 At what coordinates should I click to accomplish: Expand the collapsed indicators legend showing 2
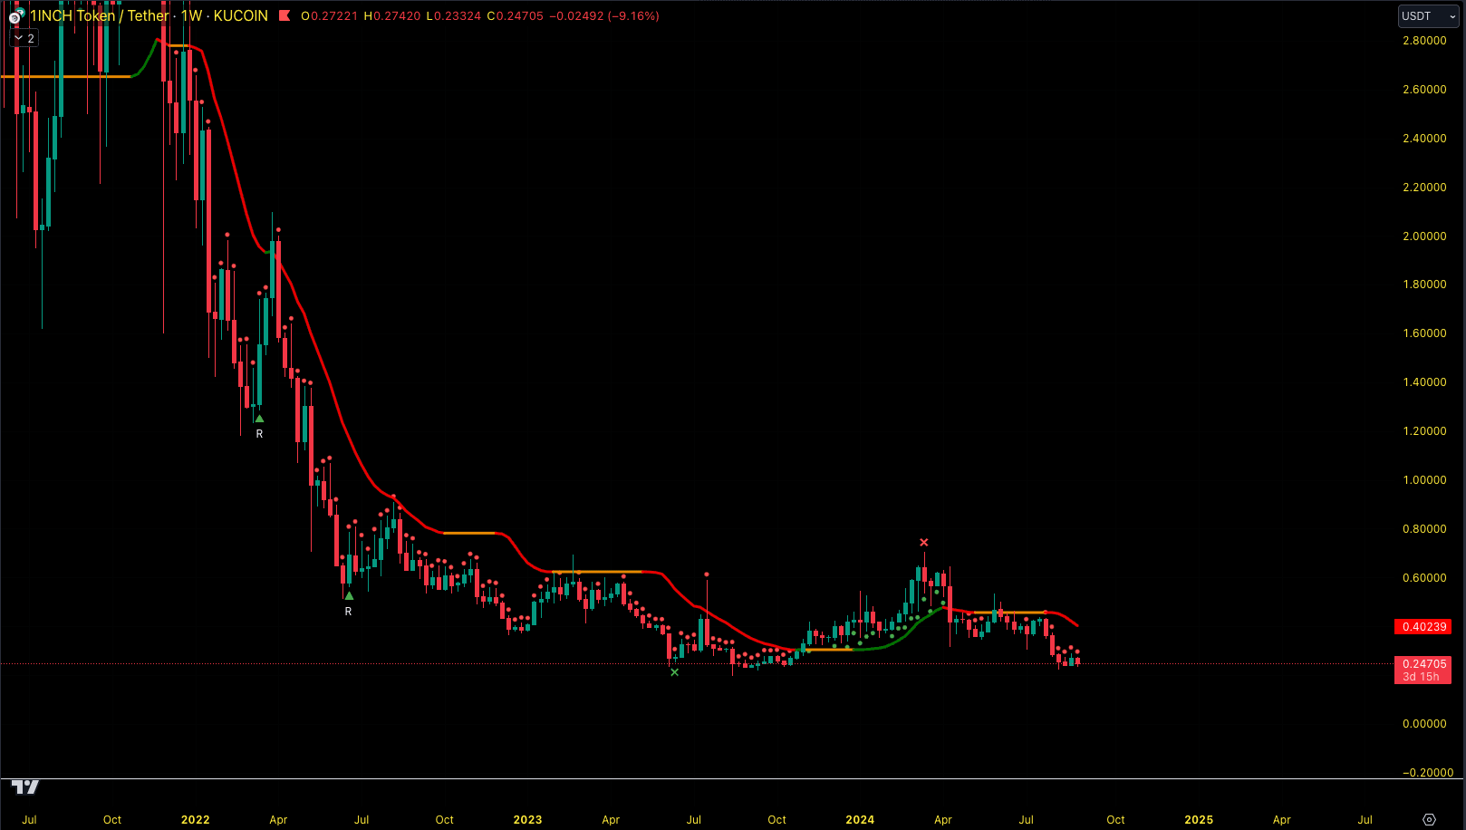coord(24,39)
